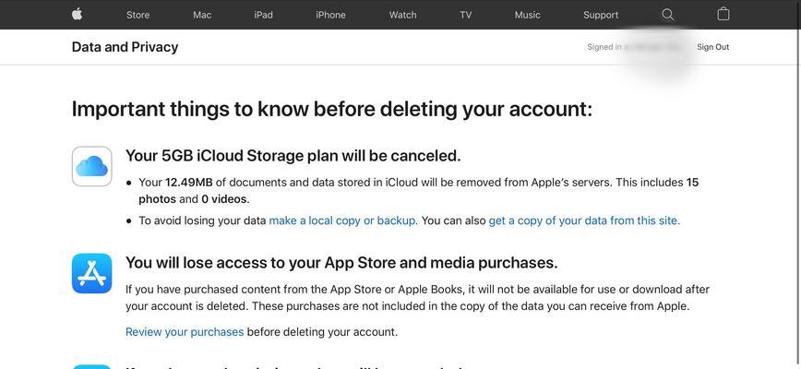Viewport: 801px width, 369px height.
Task: Open the iPhone navigation item
Action: (330, 15)
